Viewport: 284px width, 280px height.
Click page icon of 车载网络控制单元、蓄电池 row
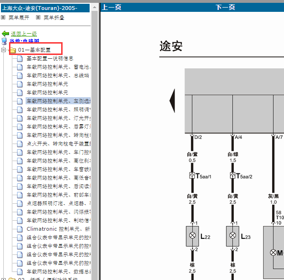click(20, 67)
